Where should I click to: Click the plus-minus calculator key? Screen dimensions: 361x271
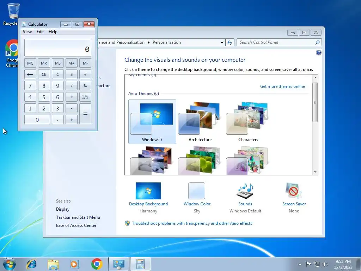pyautogui.click(x=71, y=74)
